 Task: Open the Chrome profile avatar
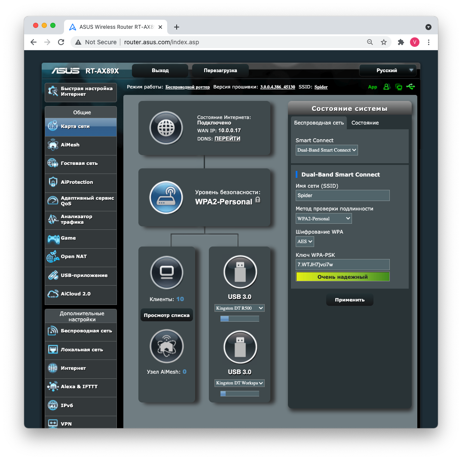[415, 42]
